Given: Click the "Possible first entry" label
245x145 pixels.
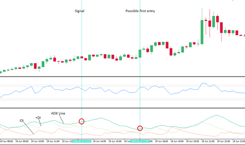Looking at the screenshot, I should coord(140,11).
